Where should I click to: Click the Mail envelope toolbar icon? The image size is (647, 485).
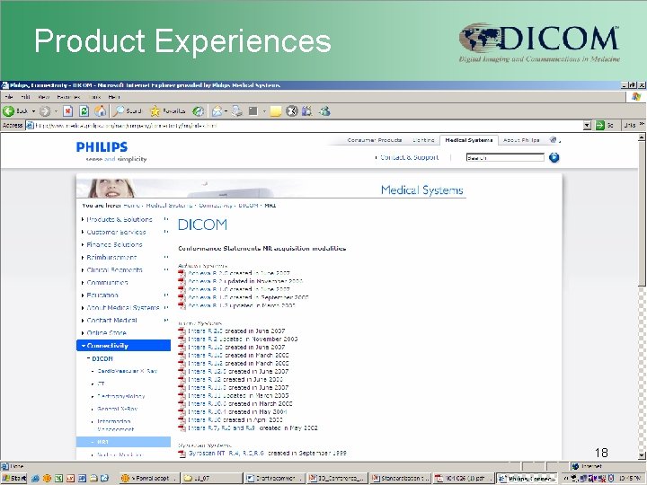[x=217, y=111]
